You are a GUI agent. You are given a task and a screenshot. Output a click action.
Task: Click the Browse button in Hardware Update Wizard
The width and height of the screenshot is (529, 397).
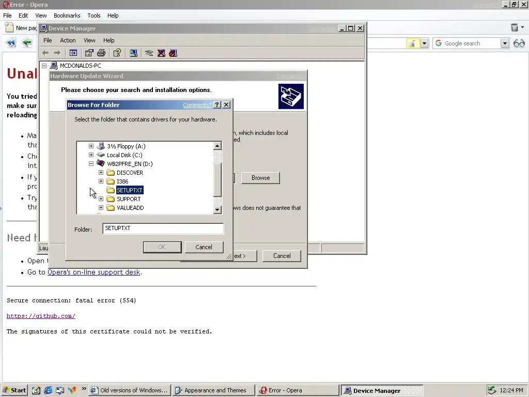(260, 178)
